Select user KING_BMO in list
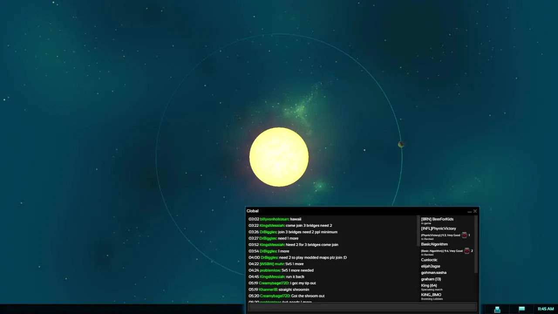The width and height of the screenshot is (558, 314). (x=431, y=295)
